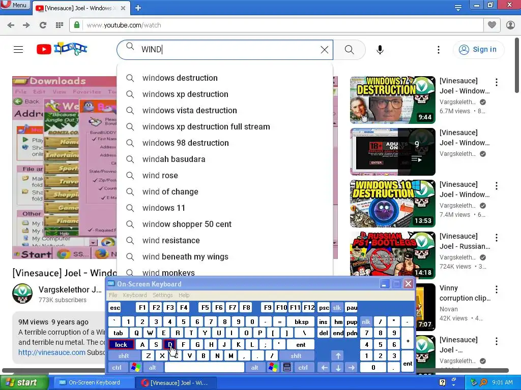Click the green padlock security icon
Image resolution: width=521 pixels, height=390 pixels.
[77, 25]
